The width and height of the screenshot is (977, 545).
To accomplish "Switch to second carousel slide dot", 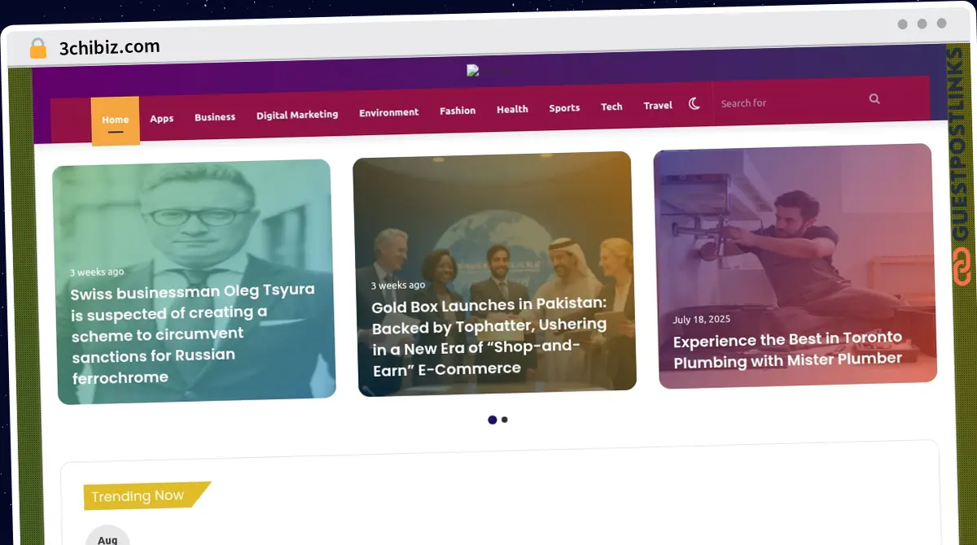I will click(505, 420).
